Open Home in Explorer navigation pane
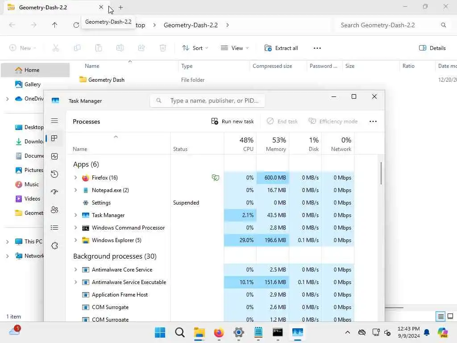This screenshot has width=457, height=343. click(35, 70)
